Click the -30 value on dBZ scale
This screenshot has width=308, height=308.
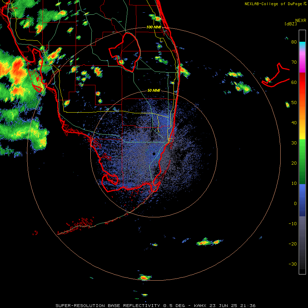point(293,264)
